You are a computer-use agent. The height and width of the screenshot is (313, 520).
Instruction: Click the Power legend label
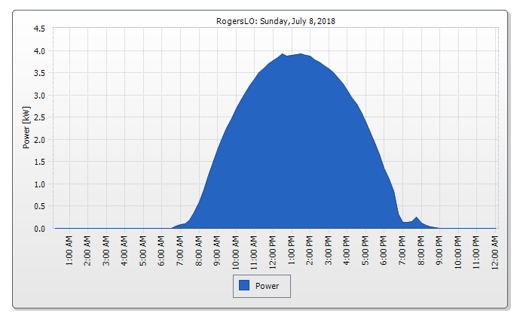pyautogui.click(x=267, y=286)
